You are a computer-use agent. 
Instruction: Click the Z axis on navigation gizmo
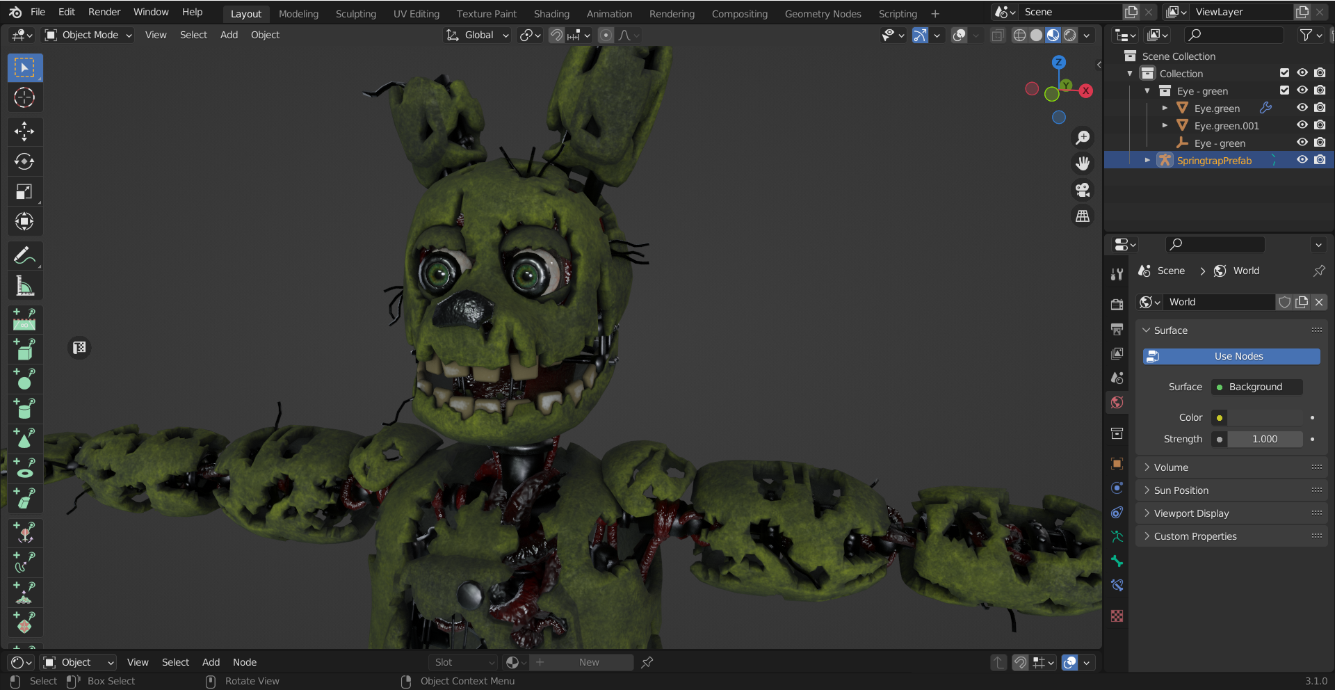pyautogui.click(x=1059, y=62)
